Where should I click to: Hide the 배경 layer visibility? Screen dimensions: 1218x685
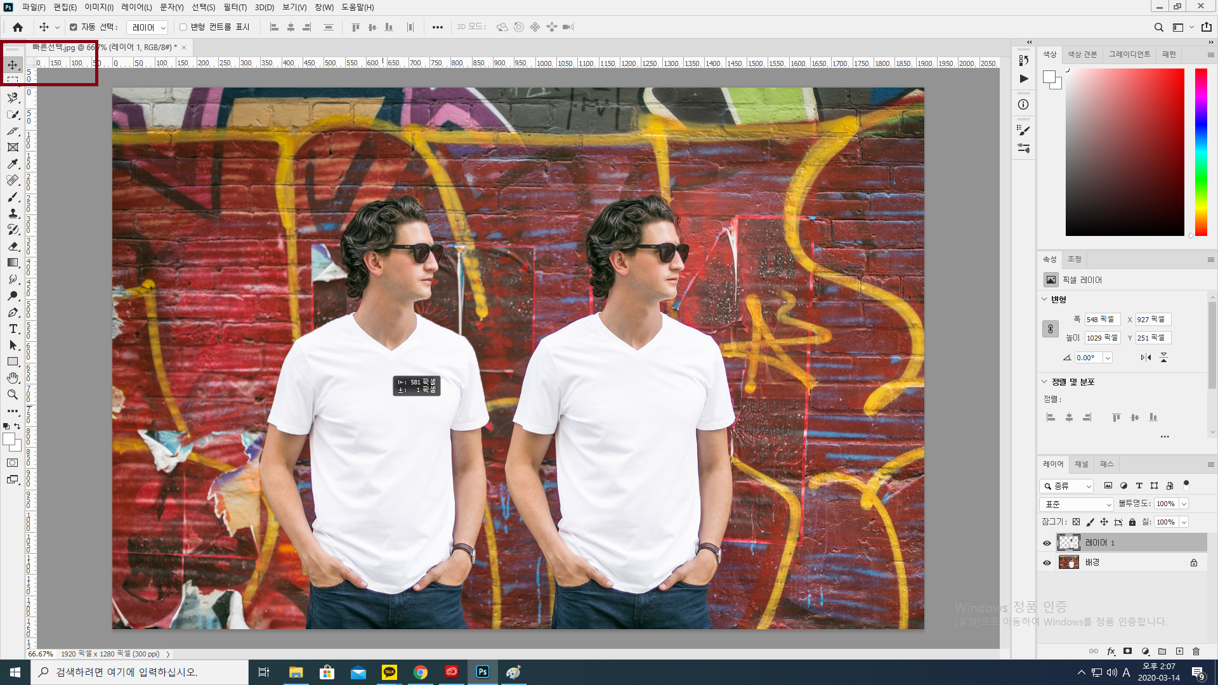coord(1047,563)
